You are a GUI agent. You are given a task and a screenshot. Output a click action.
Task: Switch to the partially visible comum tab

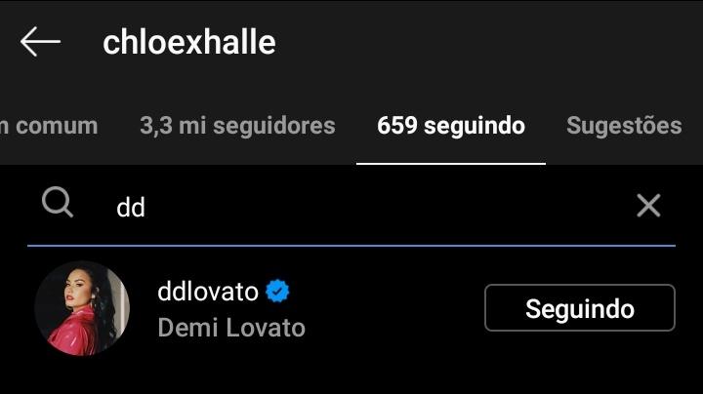click(49, 126)
